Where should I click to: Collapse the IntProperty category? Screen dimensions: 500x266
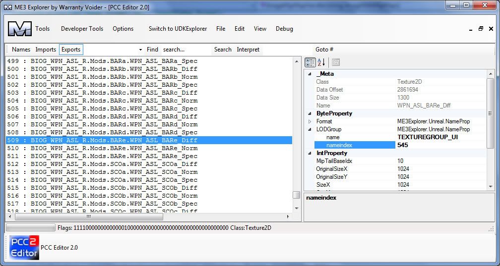pyautogui.click(x=310, y=153)
